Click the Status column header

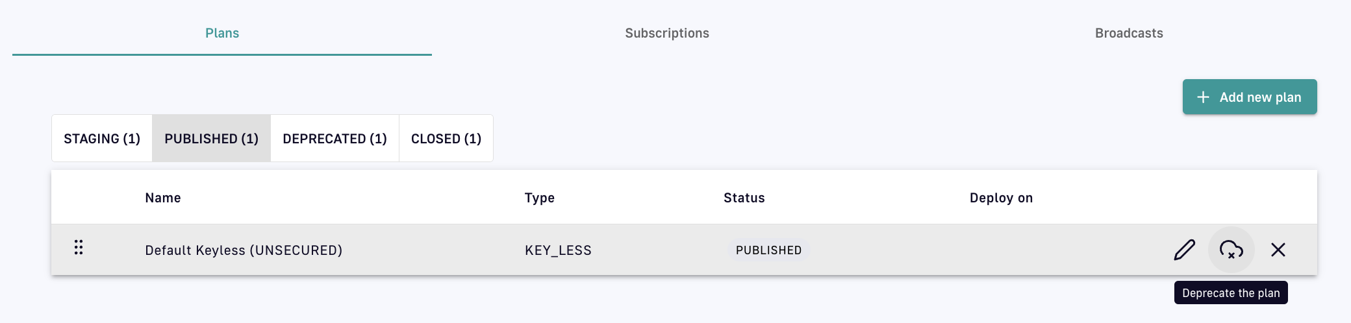point(744,198)
